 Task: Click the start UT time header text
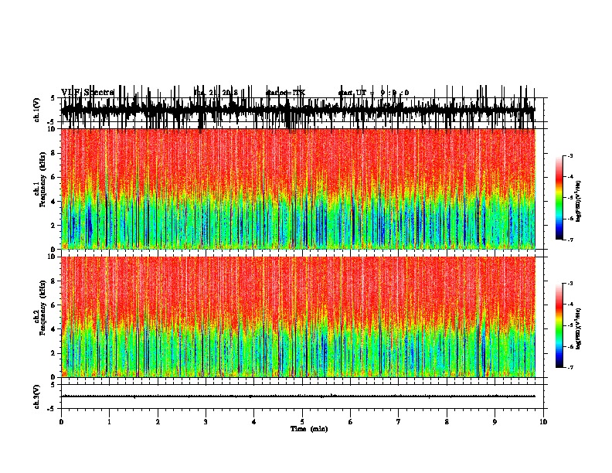373,93
